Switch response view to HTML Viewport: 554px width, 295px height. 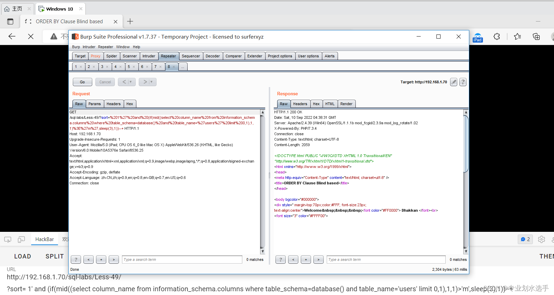pyautogui.click(x=330, y=104)
